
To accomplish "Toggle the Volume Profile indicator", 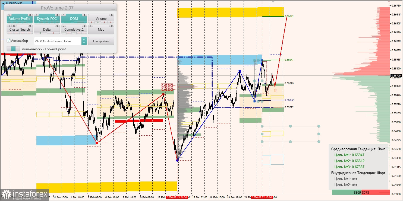I will click(20, 19).
